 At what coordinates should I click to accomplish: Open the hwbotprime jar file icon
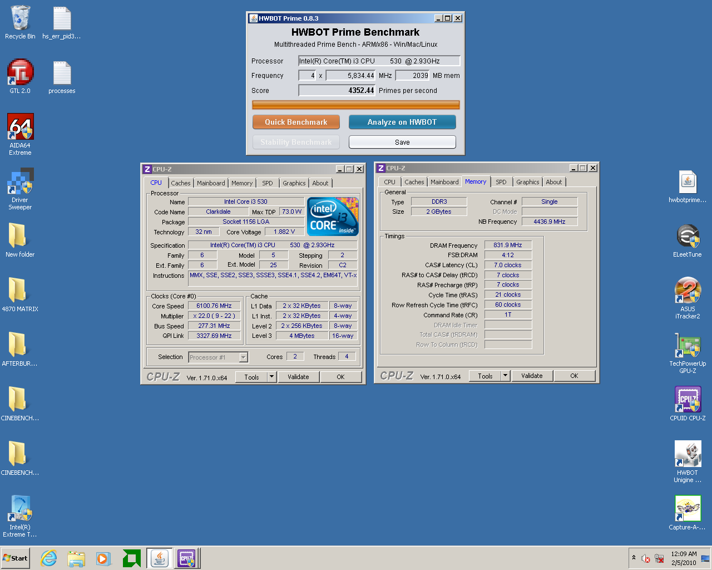[x=688, y=186]
